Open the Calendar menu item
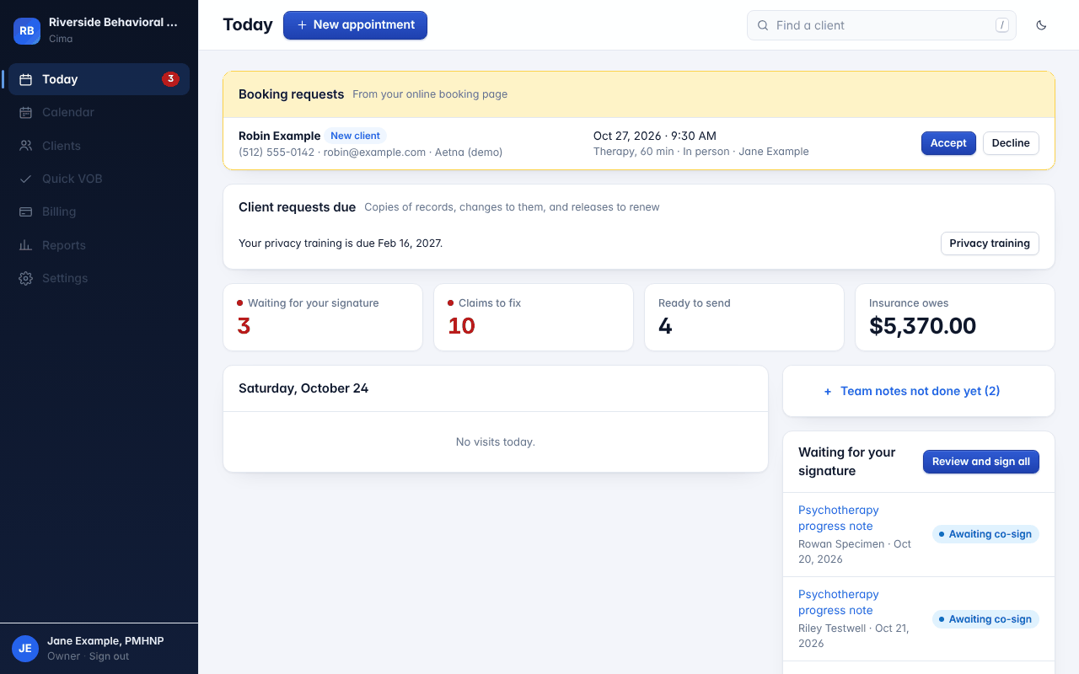The image size is (1079, 674). tap(99, 112)
